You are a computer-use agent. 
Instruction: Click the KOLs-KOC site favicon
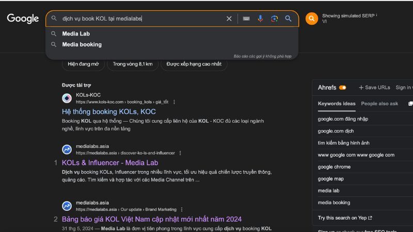(x=67, y=98)
